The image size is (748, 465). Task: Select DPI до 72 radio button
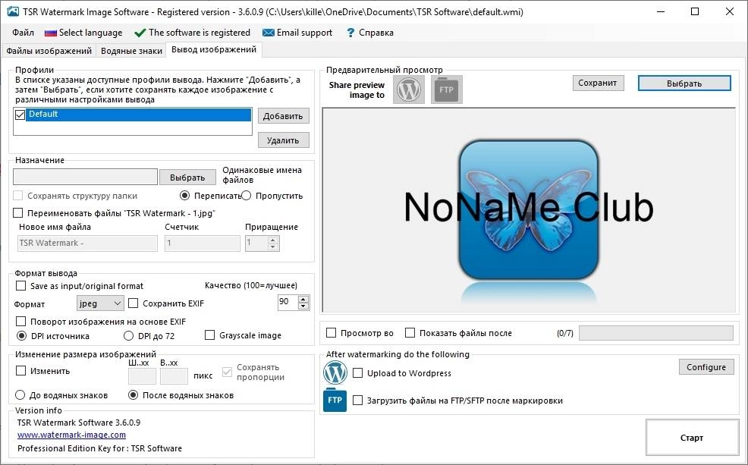pyautogui.click(x=128, y=336)
